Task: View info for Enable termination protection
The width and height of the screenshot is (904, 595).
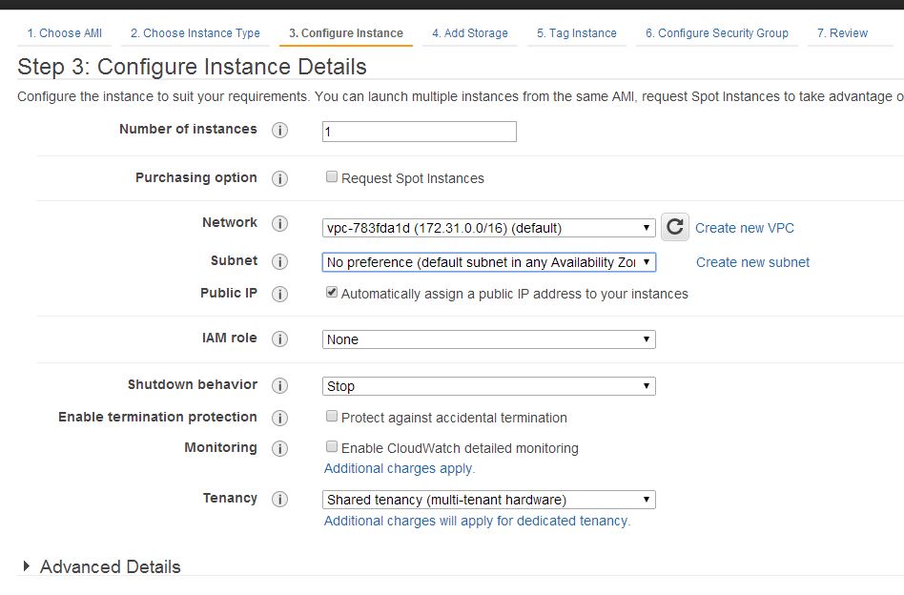Action: tap(279, 418)
